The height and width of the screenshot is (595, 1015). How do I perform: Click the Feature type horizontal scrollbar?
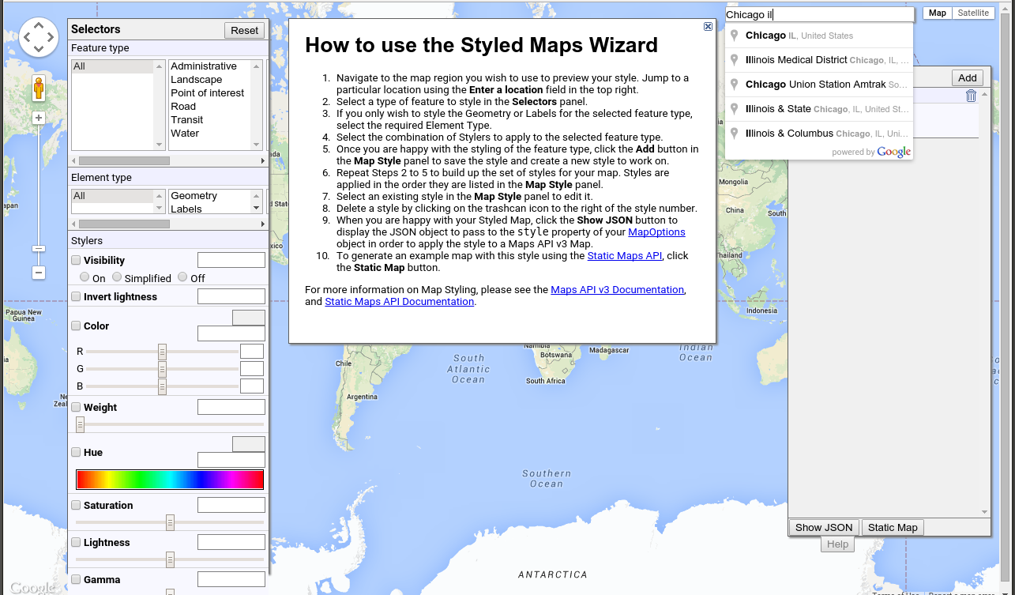coord(169,160)
